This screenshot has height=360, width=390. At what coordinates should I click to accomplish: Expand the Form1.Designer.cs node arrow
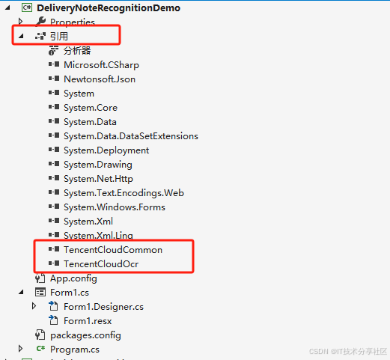(34, 306)
